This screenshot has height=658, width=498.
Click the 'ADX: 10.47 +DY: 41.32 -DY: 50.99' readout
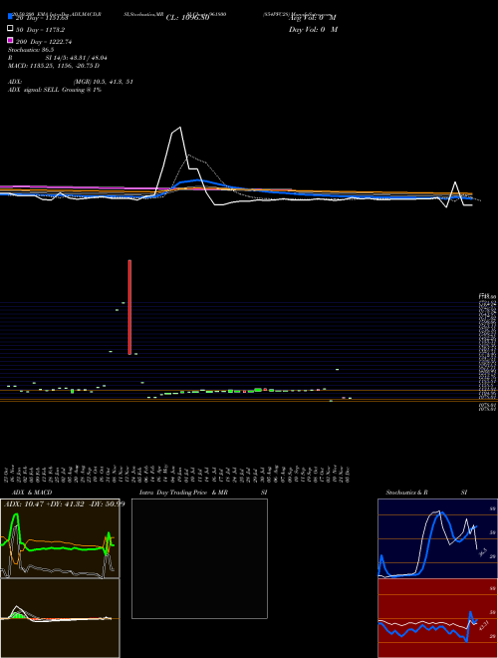tap(64, 503)
